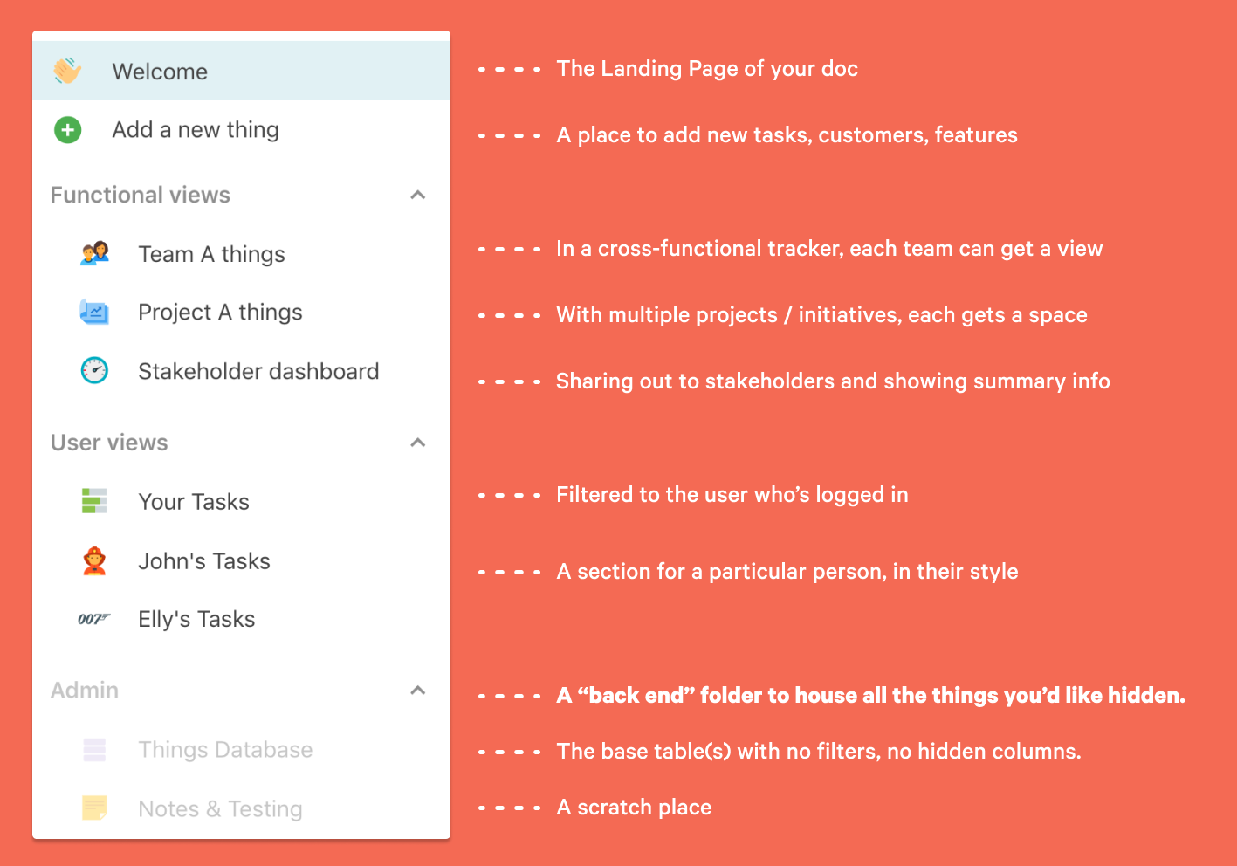Click the 007 icon beside Elly's Tasks
The image size is (1237, 866).
pos(94,619)
